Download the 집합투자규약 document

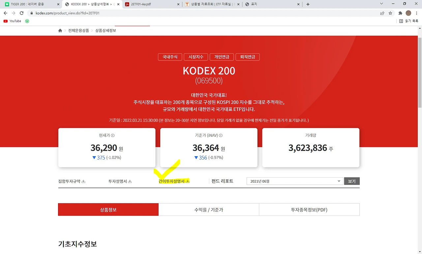pyautogui.click(x=72, y=181)
